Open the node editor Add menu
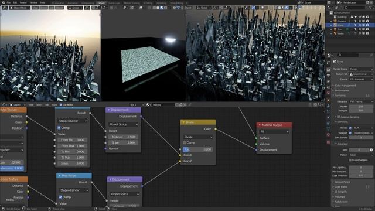Viewport: 375px width, 211px height. click(47, 105)
